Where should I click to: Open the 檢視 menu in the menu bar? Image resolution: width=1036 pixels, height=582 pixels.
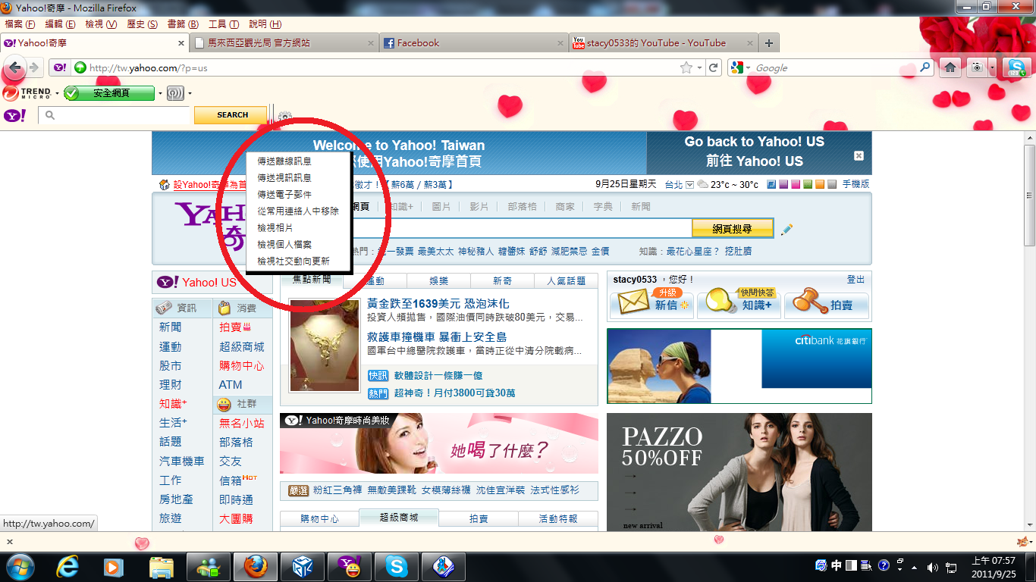(x=101, y=24)
